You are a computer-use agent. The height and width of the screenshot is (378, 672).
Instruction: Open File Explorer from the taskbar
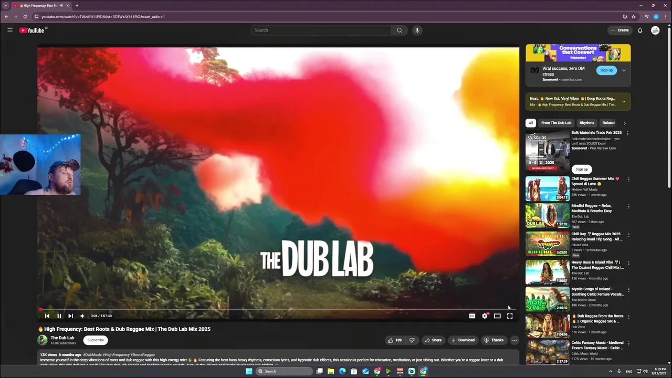click(331, 371)
